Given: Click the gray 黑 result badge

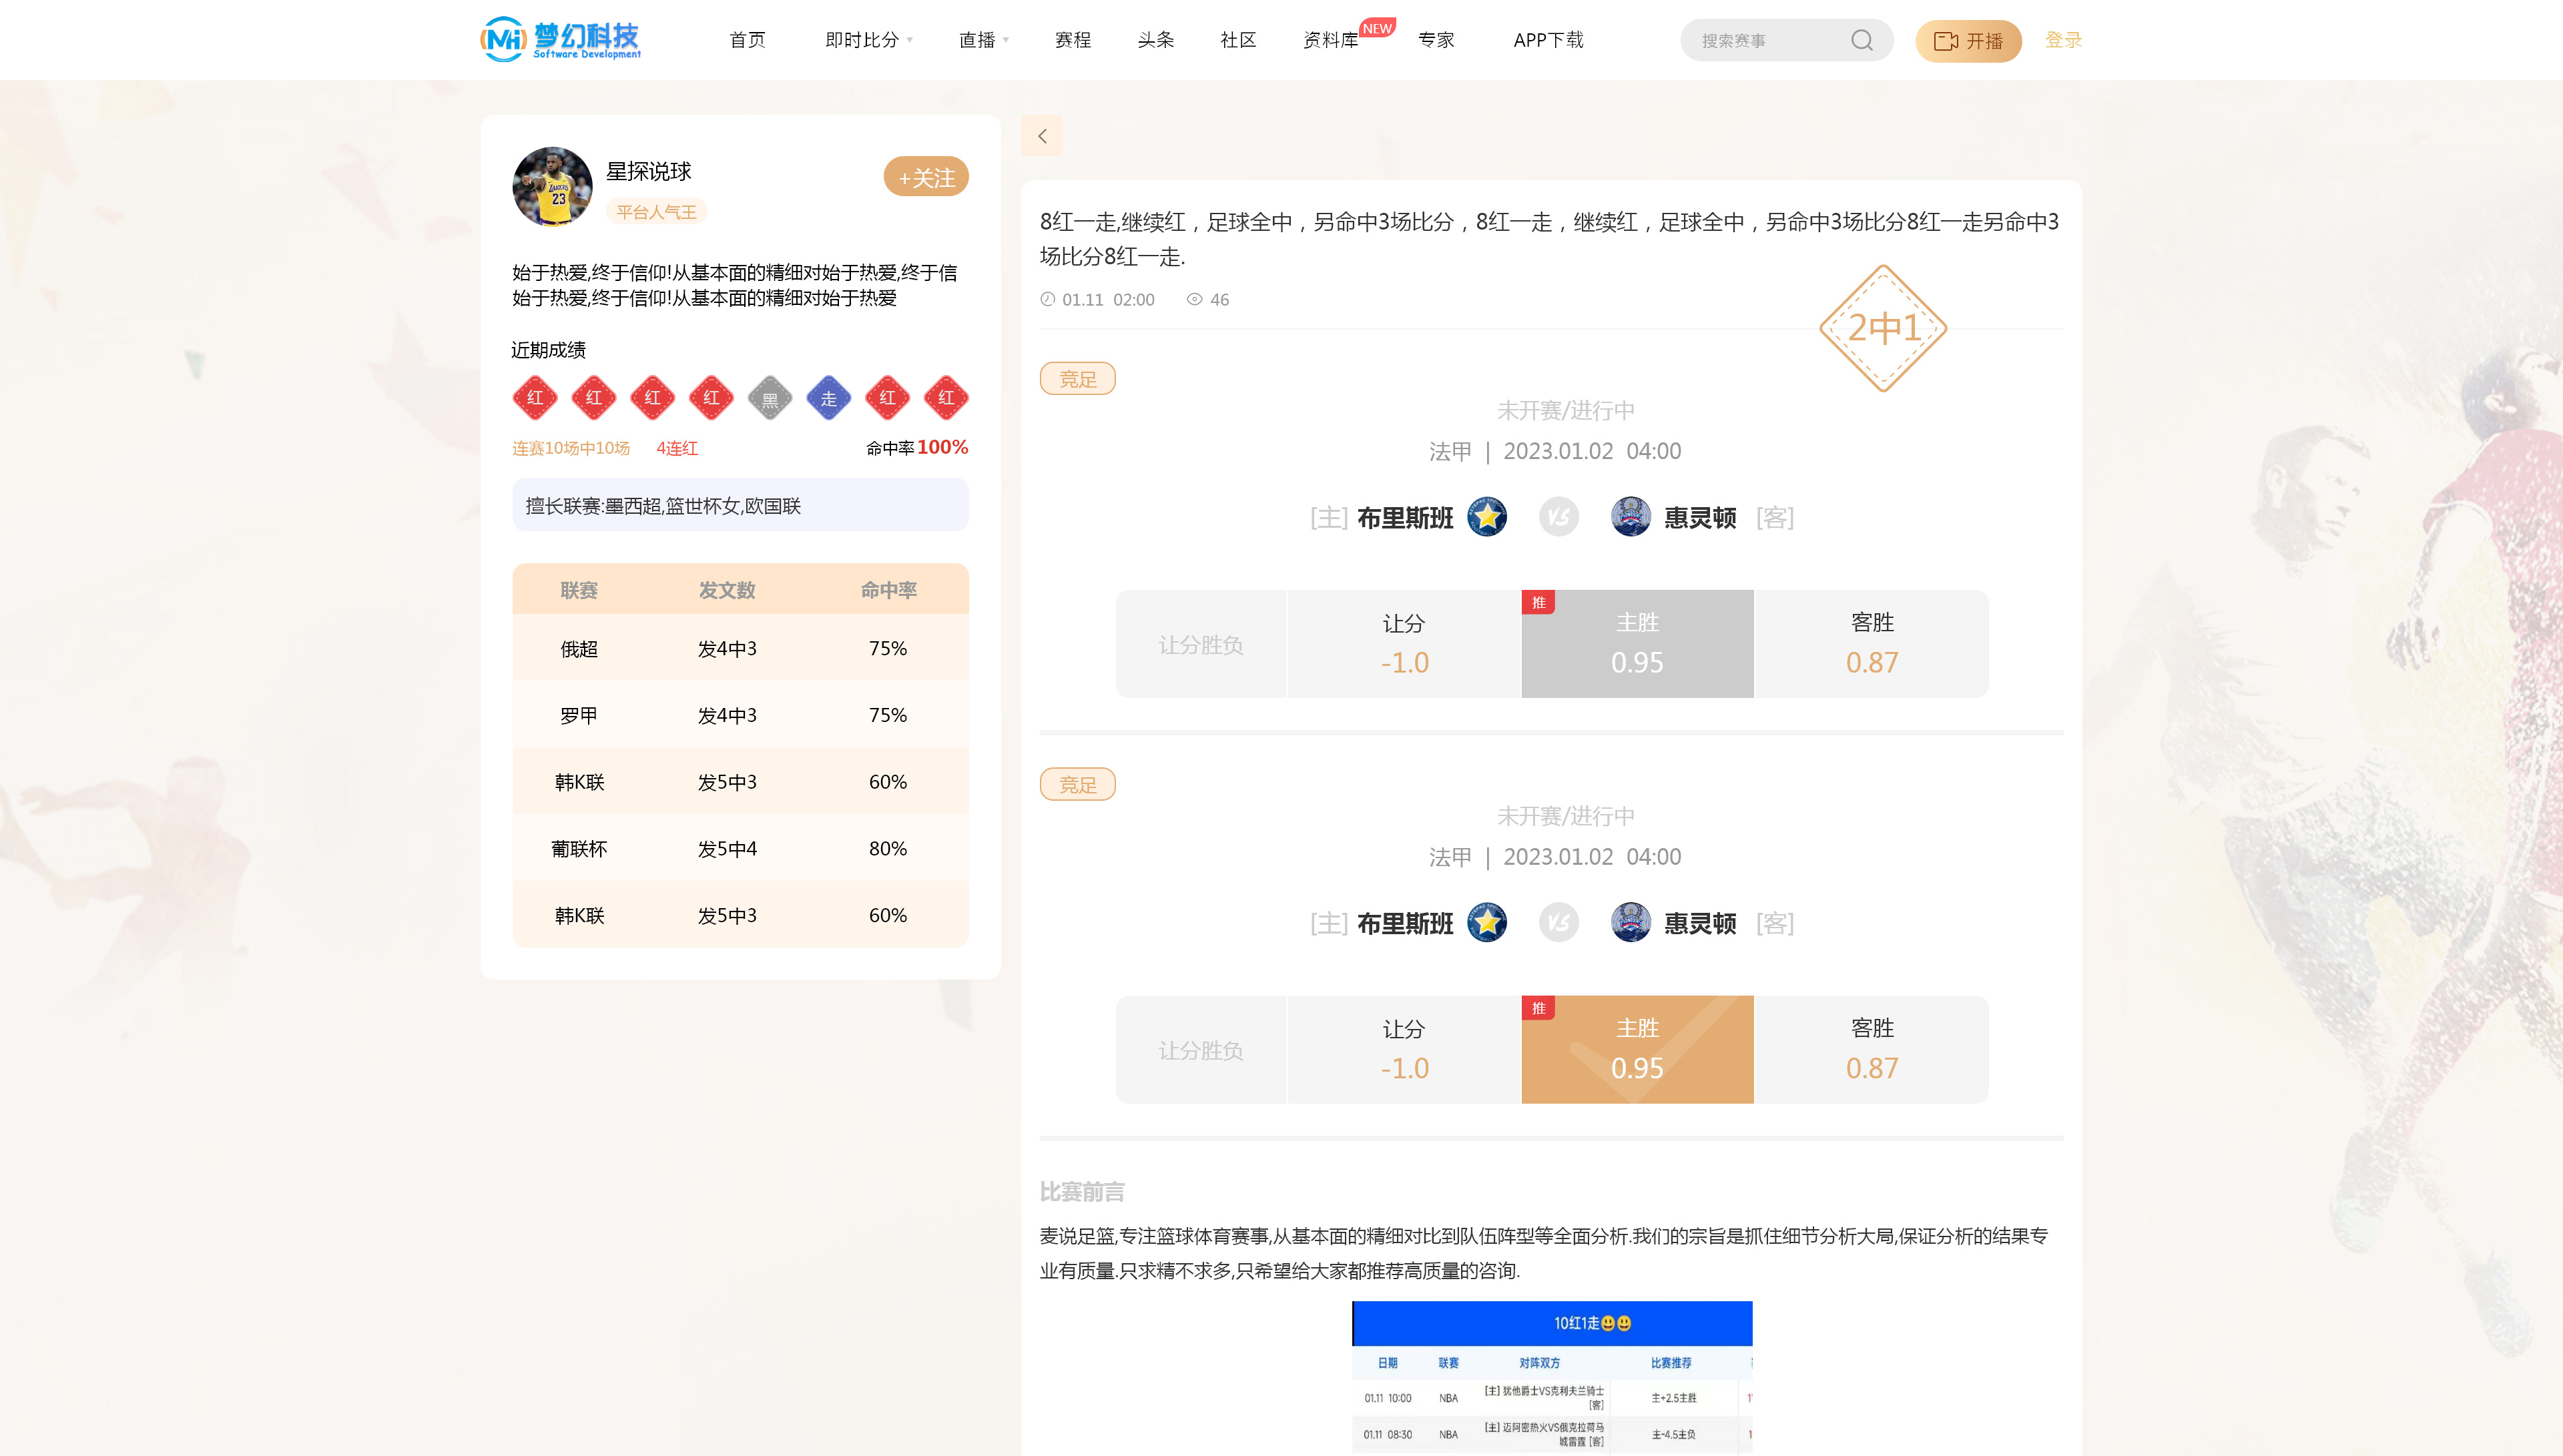Looking at the screenshot, I should pos(770,398).
